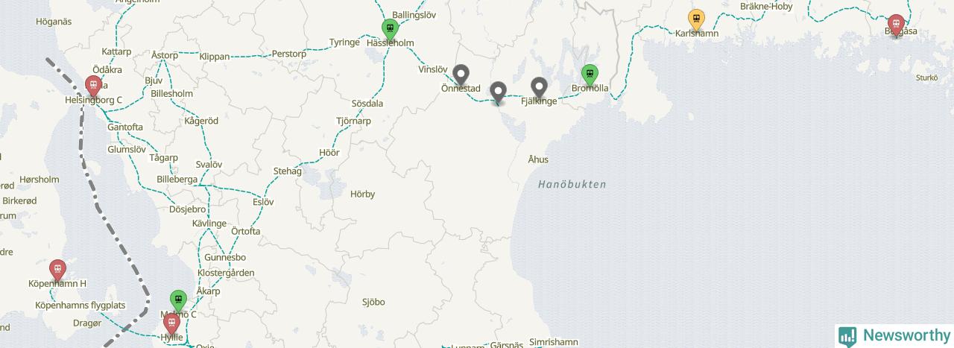954x348 pixels.
Task: Click the Simrishamn town label
Action: 553,342
